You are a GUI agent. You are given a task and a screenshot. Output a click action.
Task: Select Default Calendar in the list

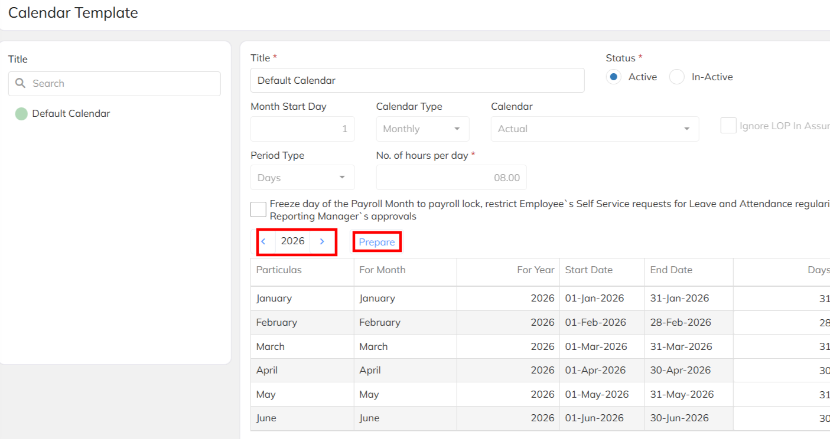tap(71, 114)
